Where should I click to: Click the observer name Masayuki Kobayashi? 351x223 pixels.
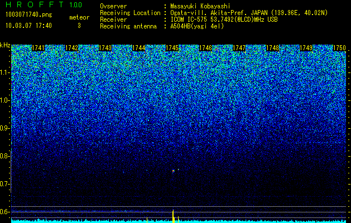(200, 6)
